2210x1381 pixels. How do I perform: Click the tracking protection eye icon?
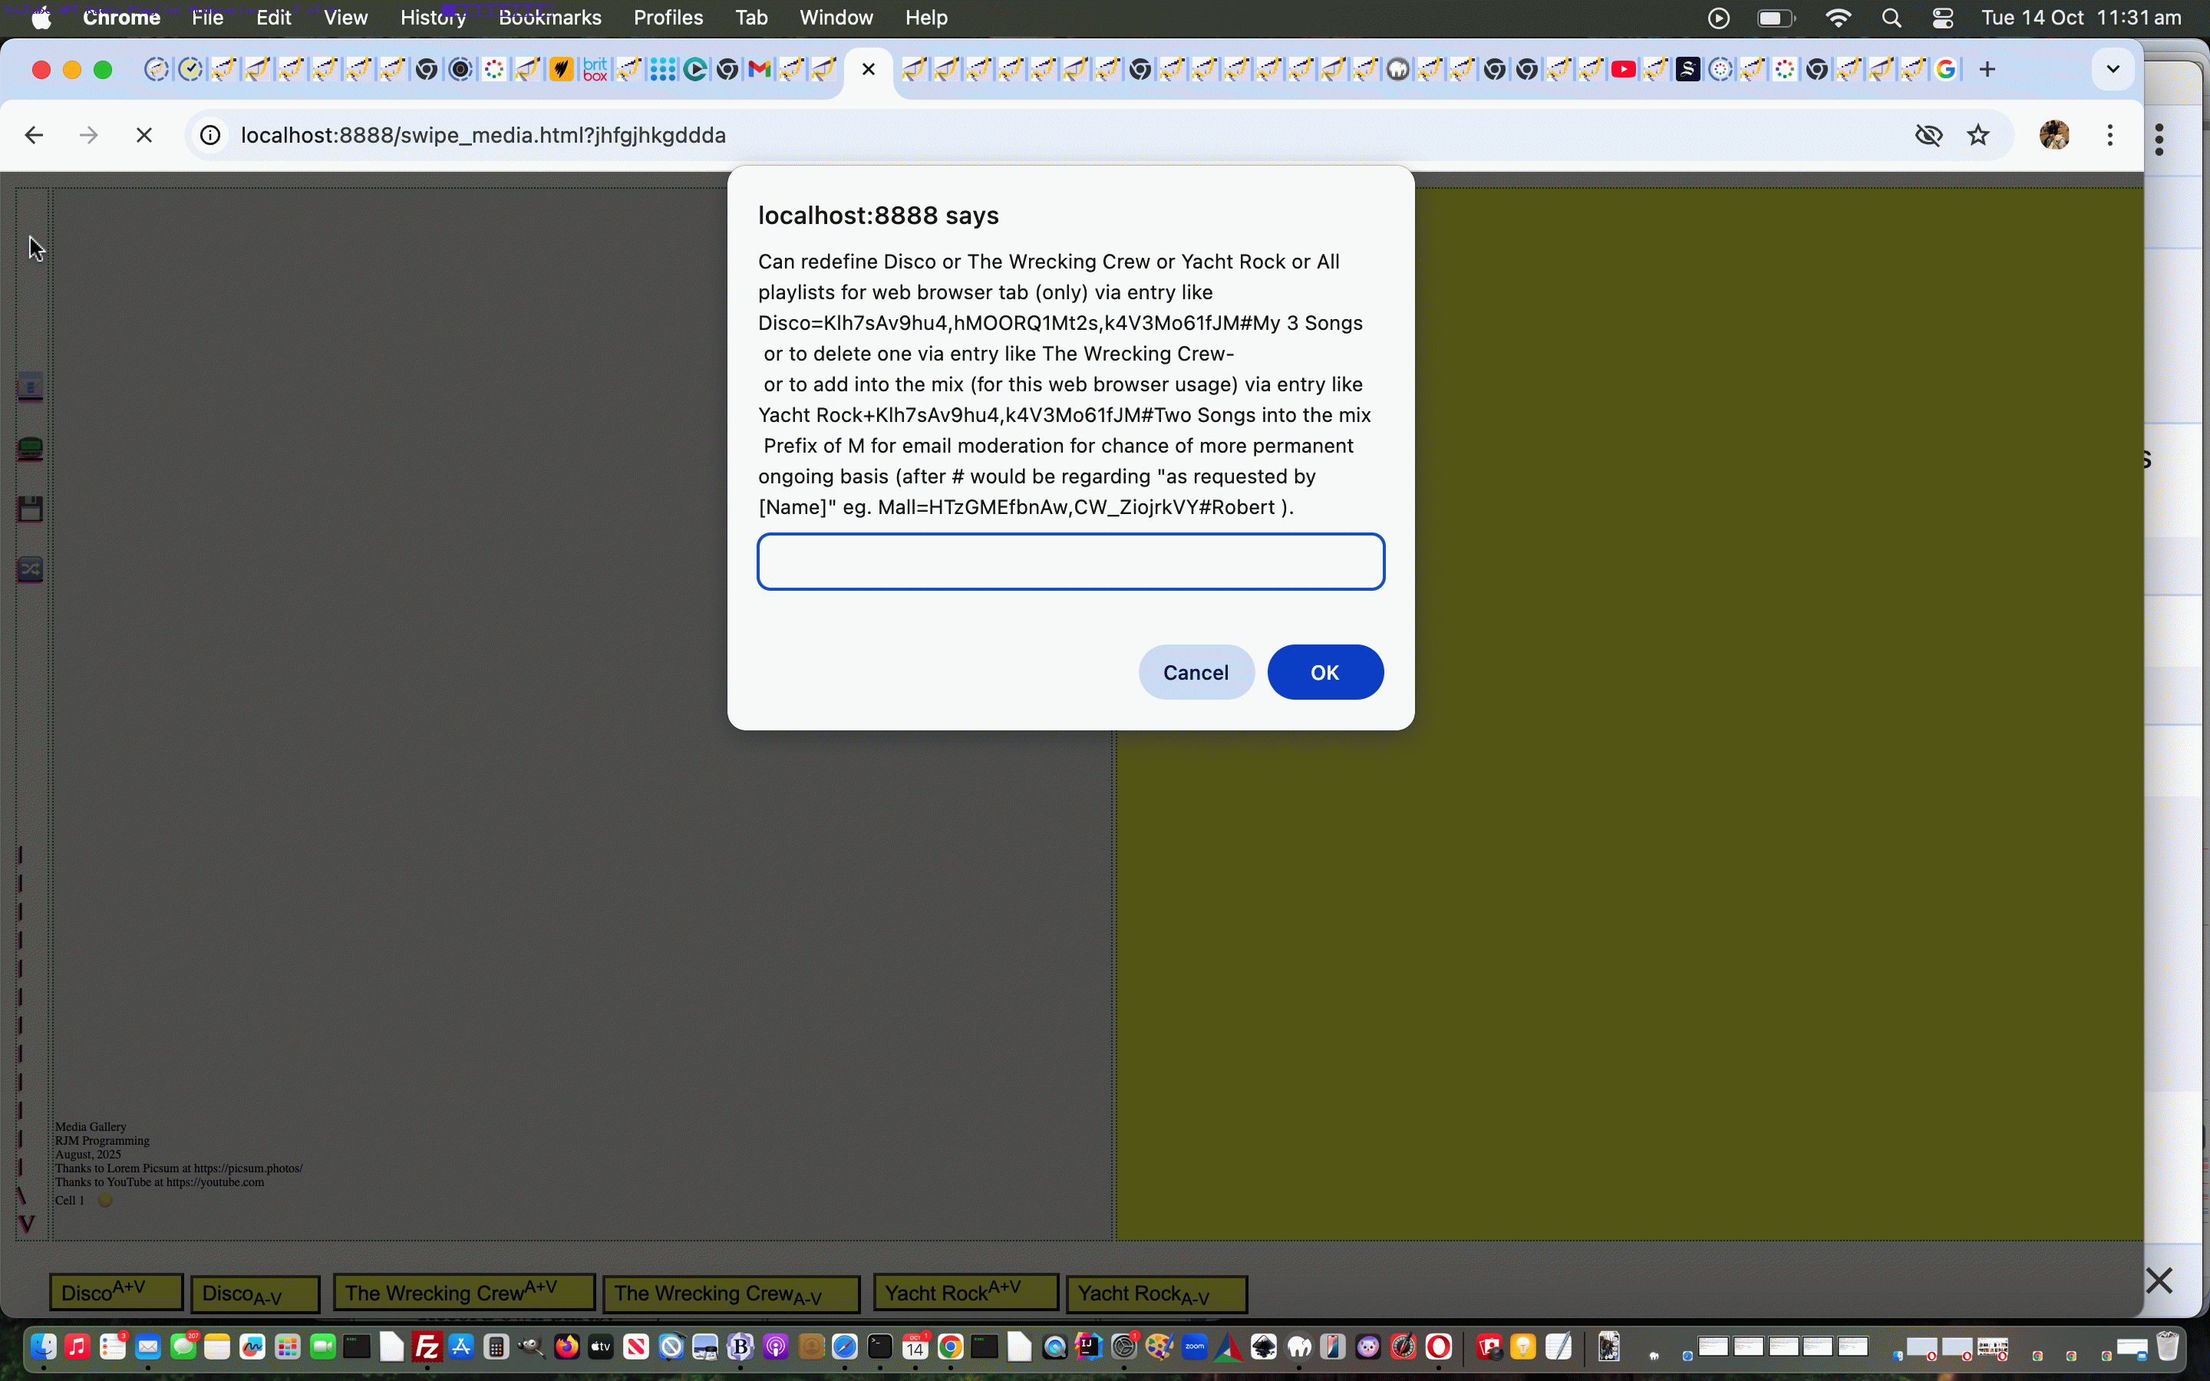tap(1928, 135)
